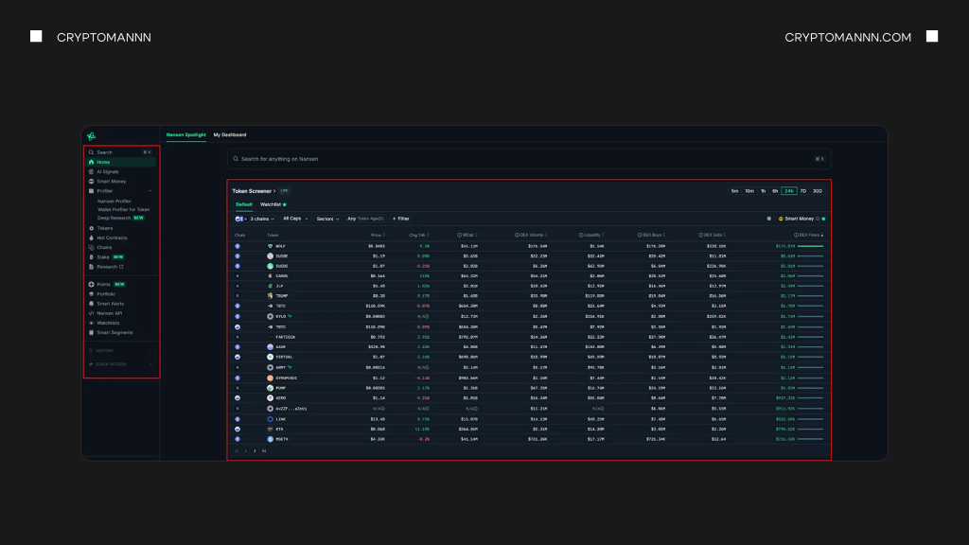
Task: Select AI Signals in the sidebar
Action: [x=109, y=171]
